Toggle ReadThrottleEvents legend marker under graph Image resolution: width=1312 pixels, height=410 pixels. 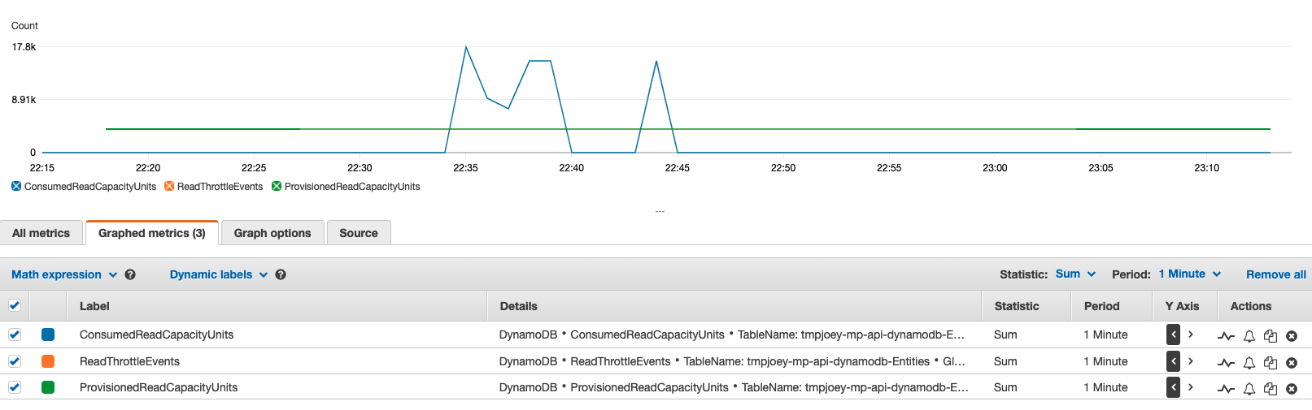(x=169, y=186)
